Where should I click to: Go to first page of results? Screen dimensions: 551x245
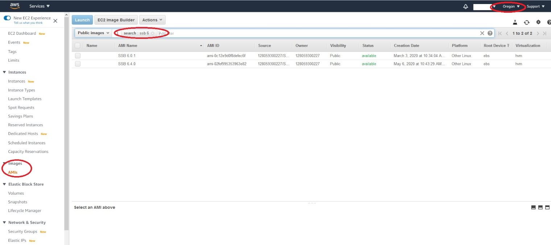tap(500, 33)
